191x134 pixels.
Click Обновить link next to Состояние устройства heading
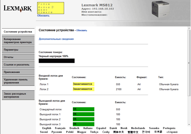tap(81, 30)
